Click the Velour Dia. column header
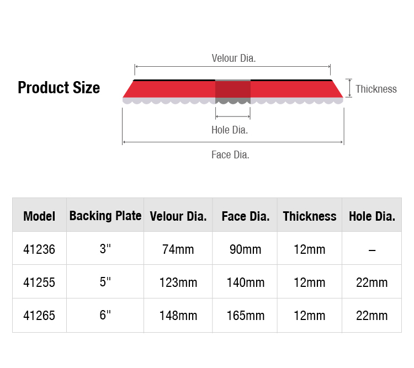414x368 pixels. (x=178, y=216)
